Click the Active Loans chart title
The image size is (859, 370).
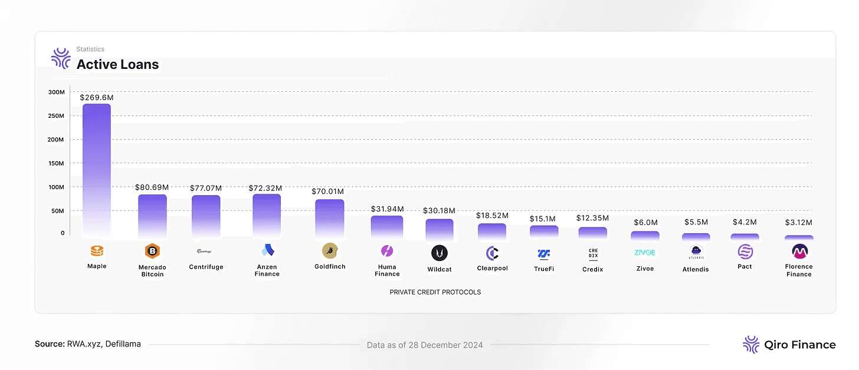point(117,65)
